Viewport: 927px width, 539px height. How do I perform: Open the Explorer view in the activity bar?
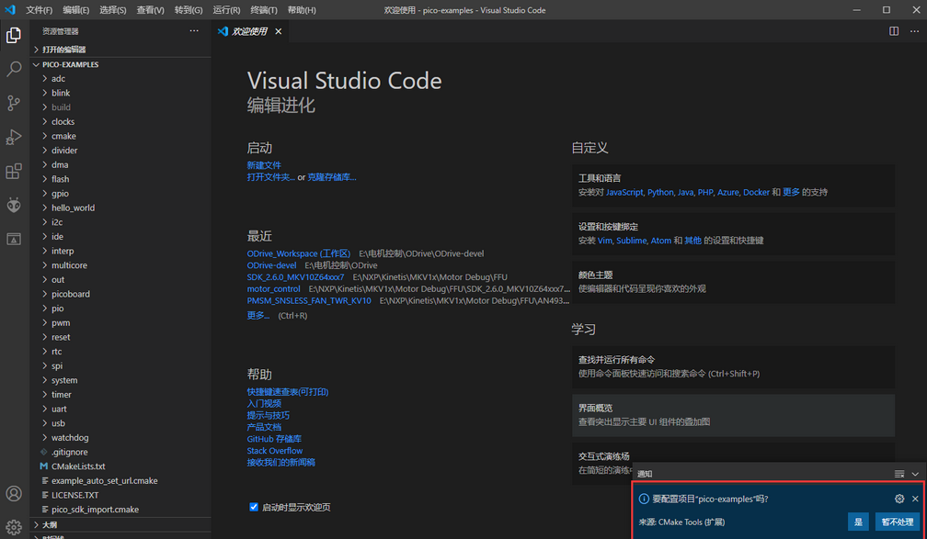[x=14, y=36]
